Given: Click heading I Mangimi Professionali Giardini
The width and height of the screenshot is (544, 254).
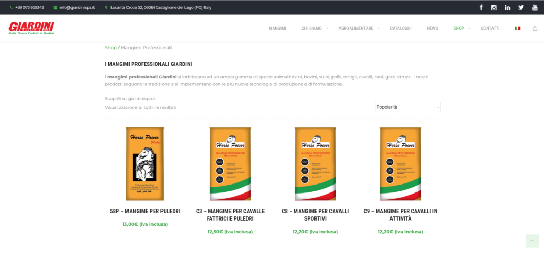Looking at the screenshot, I should pos(149,64).
